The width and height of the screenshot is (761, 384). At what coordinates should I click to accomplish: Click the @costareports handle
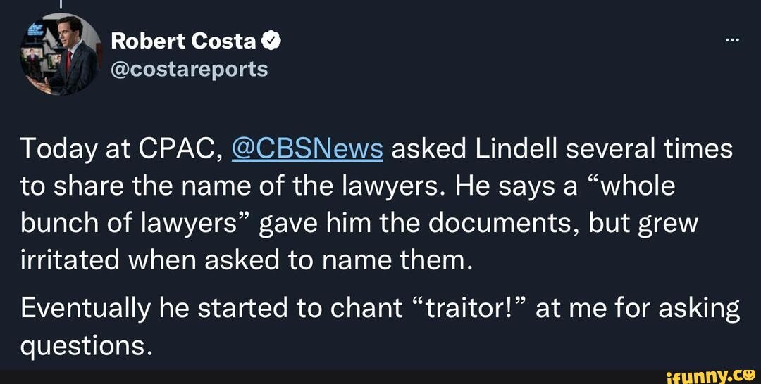190,69
